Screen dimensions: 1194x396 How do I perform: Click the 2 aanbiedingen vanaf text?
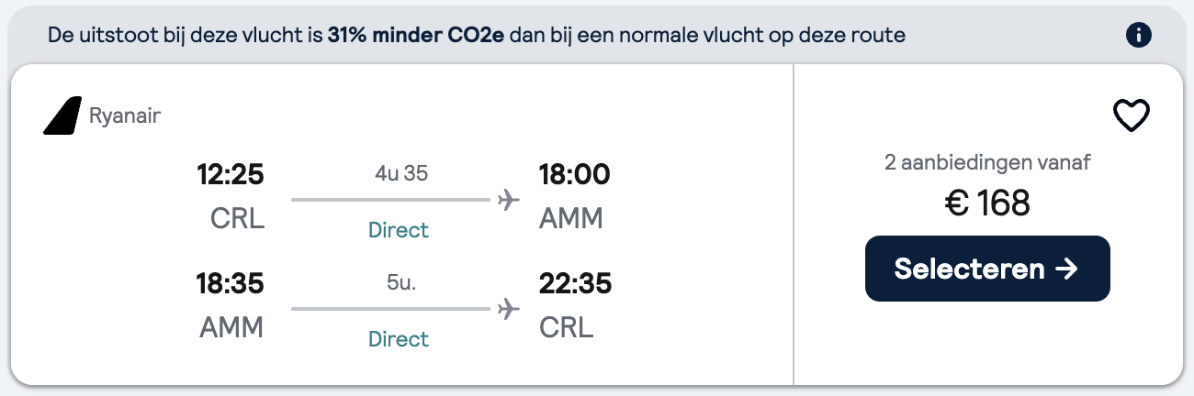(987, 163)
